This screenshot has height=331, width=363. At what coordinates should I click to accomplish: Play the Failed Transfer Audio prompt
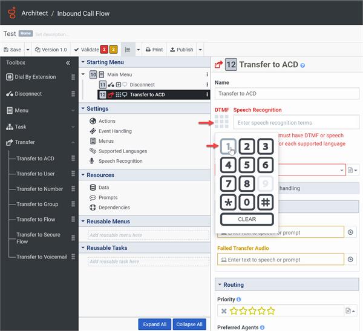(350, 260)
